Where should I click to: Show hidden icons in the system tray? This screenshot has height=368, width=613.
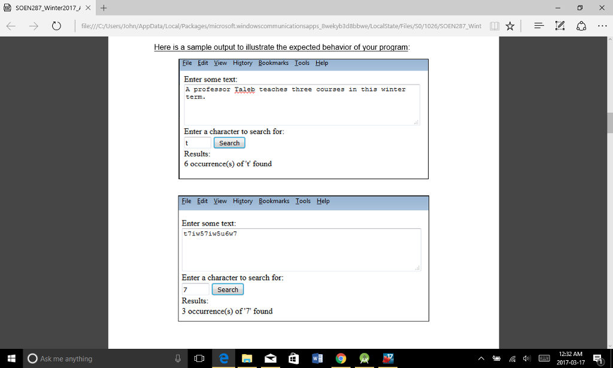481,358
